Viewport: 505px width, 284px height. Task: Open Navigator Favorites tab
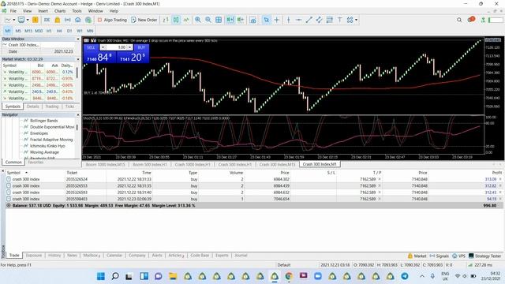(36, 162)
